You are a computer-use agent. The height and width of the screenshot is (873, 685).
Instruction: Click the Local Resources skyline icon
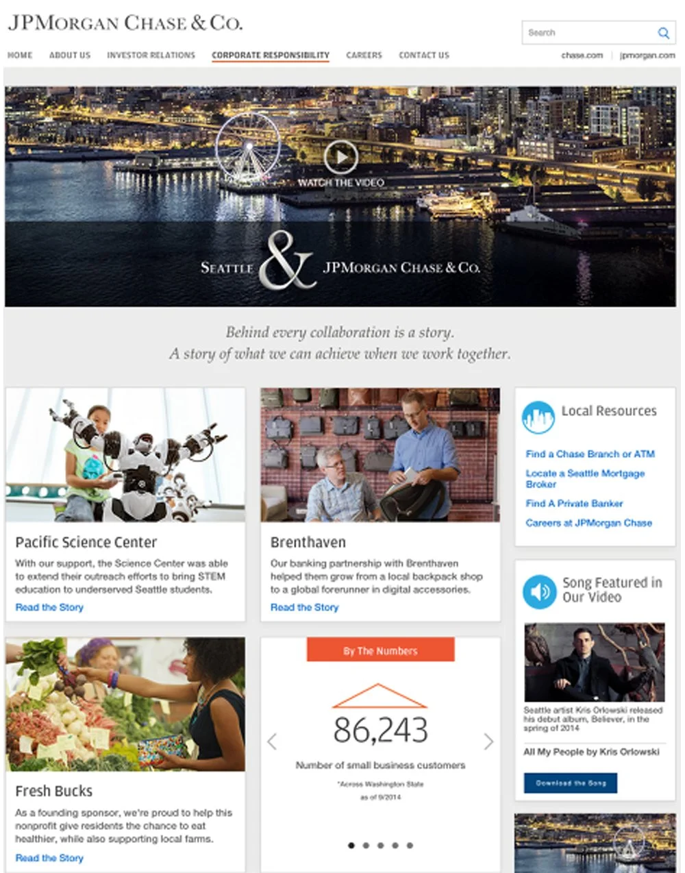[538, 417]
